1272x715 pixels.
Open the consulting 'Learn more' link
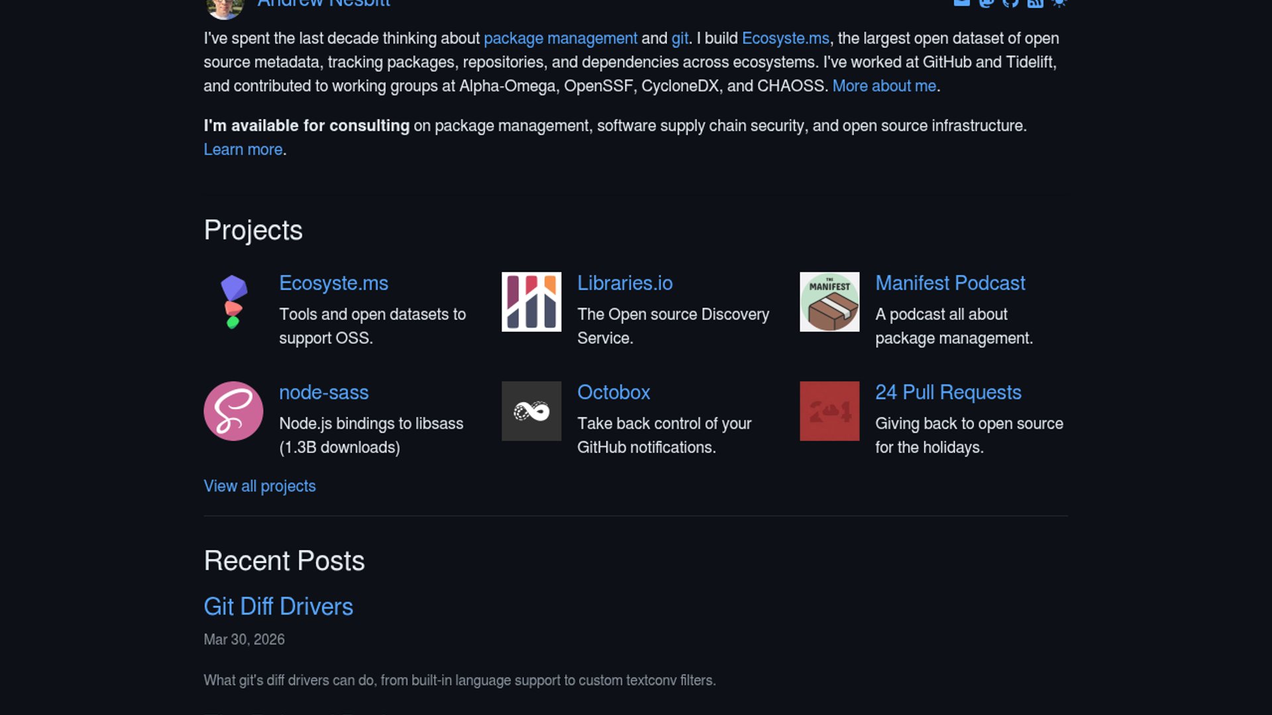click(243, 150)
